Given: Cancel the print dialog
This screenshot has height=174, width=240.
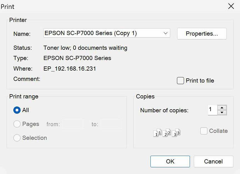Looking at the screenshot, I should [x=213, y=161].
